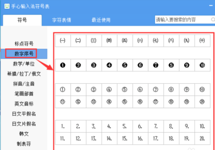Insert the dotted number 11. symbol
This screenshot has height=150, width=215.
click(63, 138)
